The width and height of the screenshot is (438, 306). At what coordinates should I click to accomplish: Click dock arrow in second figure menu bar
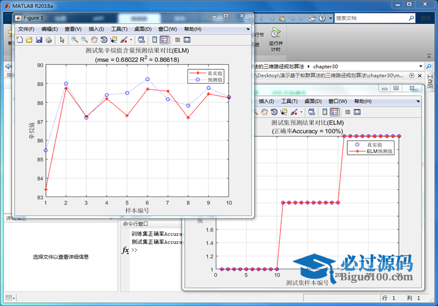coord(418,101)
